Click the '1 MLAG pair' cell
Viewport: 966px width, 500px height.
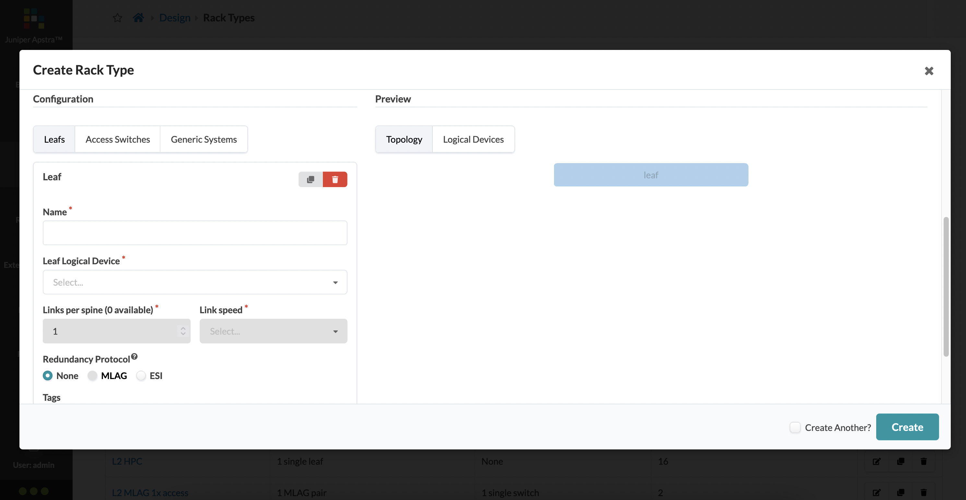point(301,493)
